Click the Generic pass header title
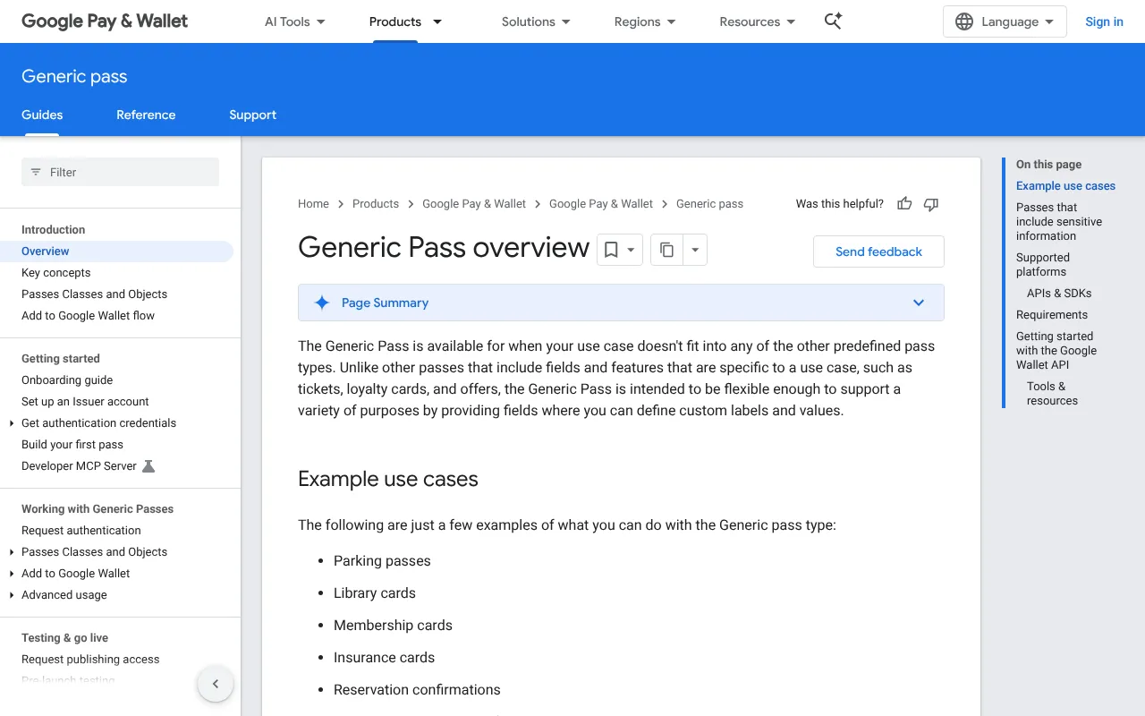 pyautogui.click(x=74, y=77)
